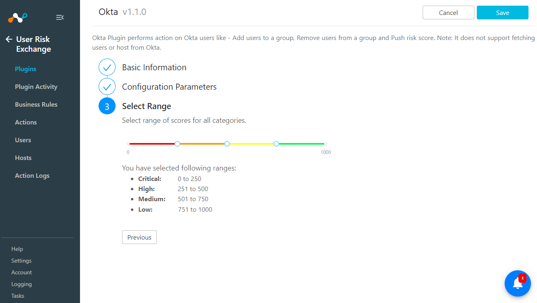
Task: Click the Medium range value 501 to 750
Action: 193,199
